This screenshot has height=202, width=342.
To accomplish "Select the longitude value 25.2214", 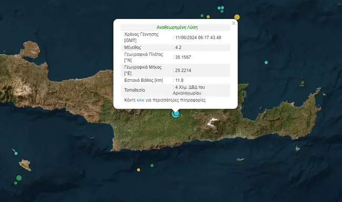I will (x=183, y=70).
